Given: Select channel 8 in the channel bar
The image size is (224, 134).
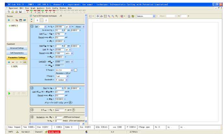Looking at the screenshot, I should point(54,12).
